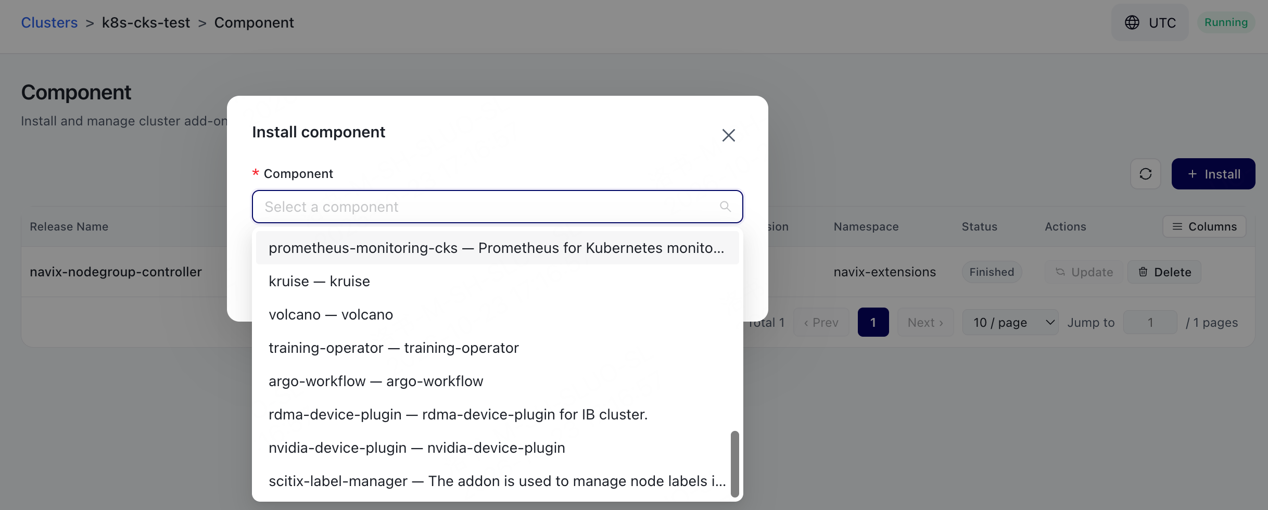
Task: Click the Next page button
Action: coord(925,323)
